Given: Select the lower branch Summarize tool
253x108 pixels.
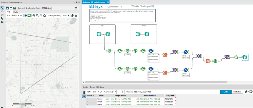Looking at the screenshot, I should pyautogui.click(x=165, y=73).
